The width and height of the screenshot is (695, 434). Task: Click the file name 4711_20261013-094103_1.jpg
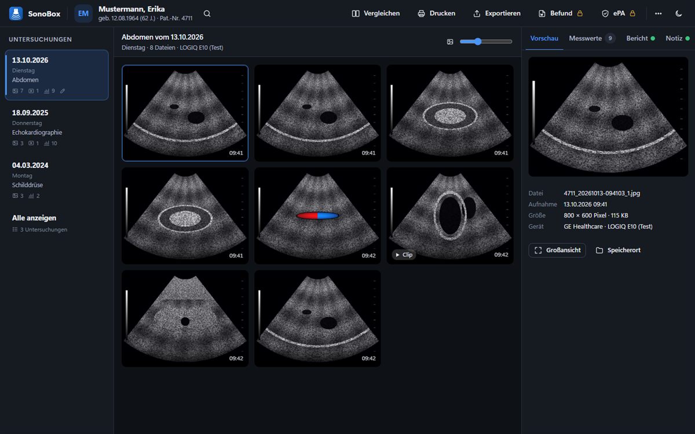(x=602, y=193)
